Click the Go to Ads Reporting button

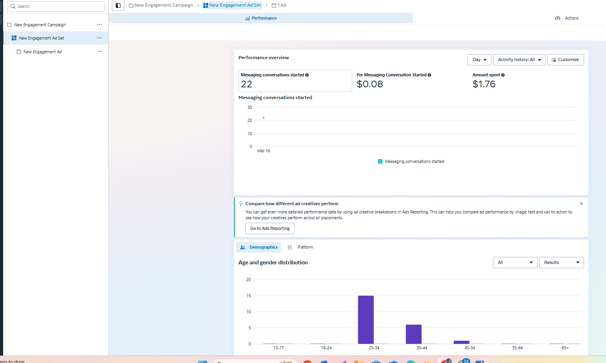270,229
